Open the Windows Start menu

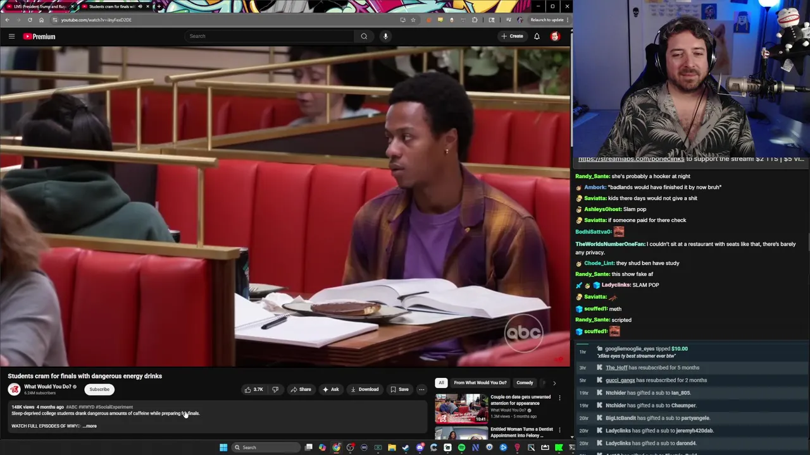[223, 447]
